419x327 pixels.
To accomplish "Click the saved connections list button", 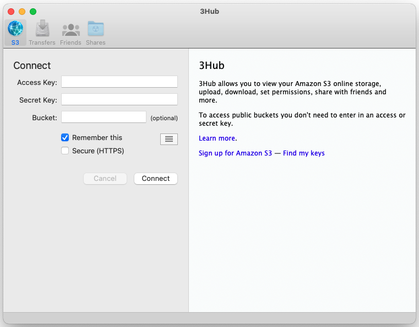I will [169, 139].
